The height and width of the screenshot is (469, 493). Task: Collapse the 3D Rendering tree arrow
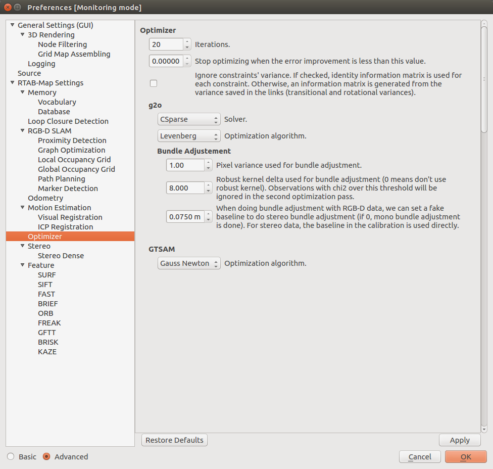pyautogui.click(x=22, y=34)
